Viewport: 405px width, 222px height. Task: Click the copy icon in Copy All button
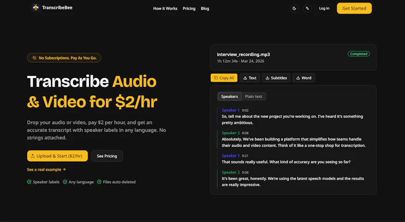[x=216, y=78]
